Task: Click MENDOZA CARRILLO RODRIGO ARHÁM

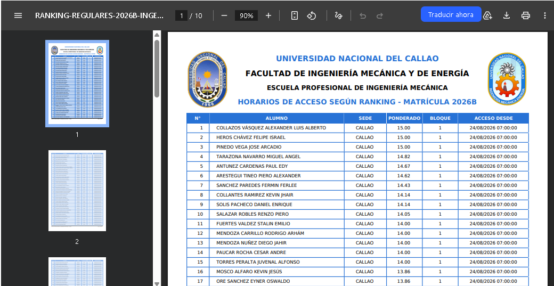Action: coord(260,233)
